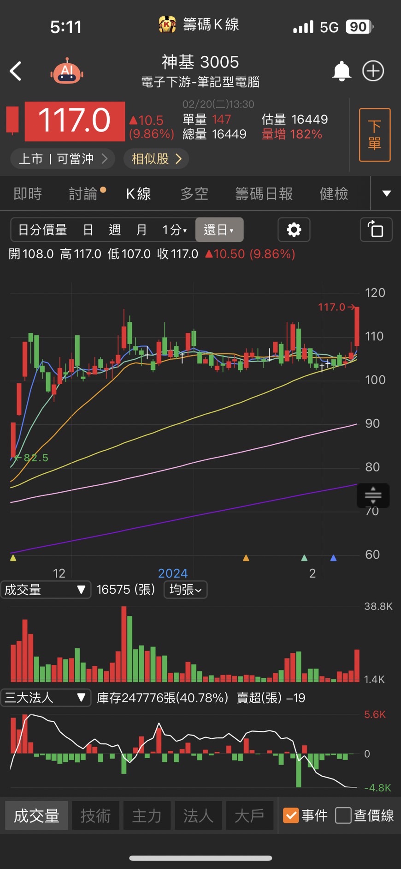Switch to the 籌碼日報 tab
The image size is (401, 869).
[264, 193]
